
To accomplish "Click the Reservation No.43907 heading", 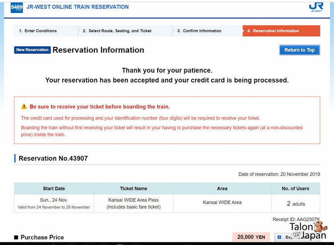I will click(x=53, y=158).
